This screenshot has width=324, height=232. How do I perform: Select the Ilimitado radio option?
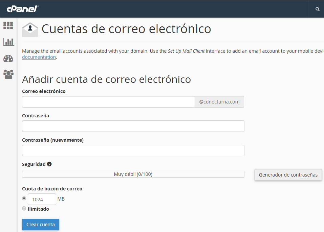click(24, 208)
